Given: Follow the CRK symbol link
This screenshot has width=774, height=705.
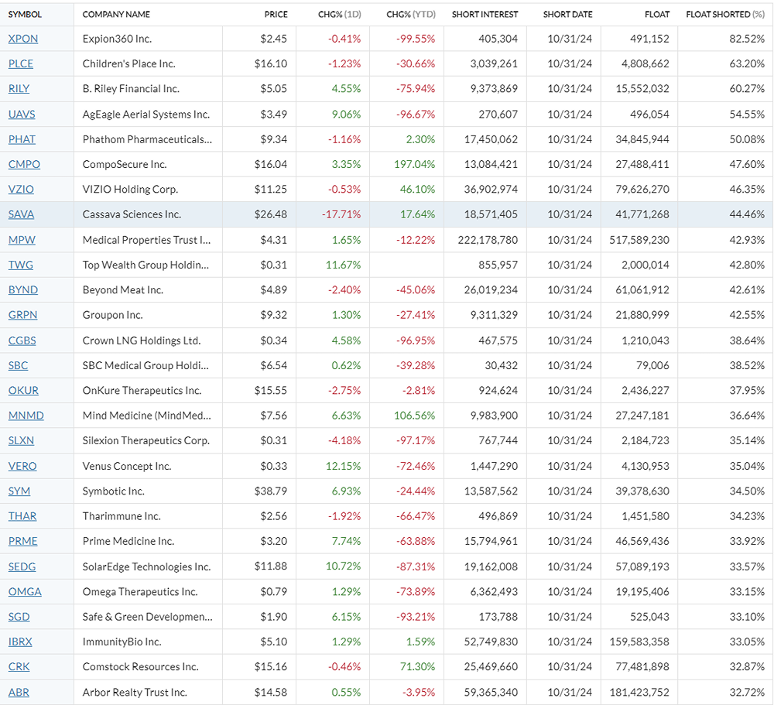Looking at the screenshot, I should (x=19, y=666).
